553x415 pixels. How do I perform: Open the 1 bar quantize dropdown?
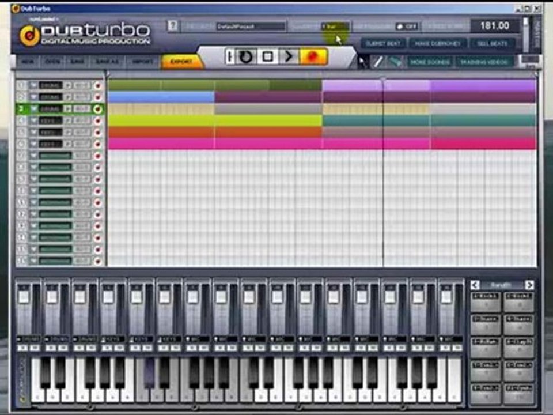click(335, 27)
